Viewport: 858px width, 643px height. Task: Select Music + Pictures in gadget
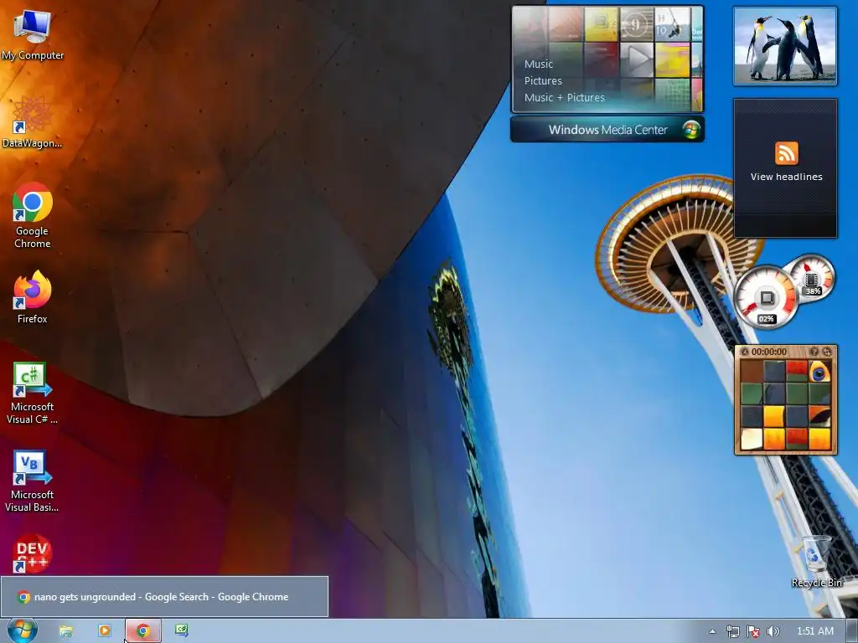564,97
